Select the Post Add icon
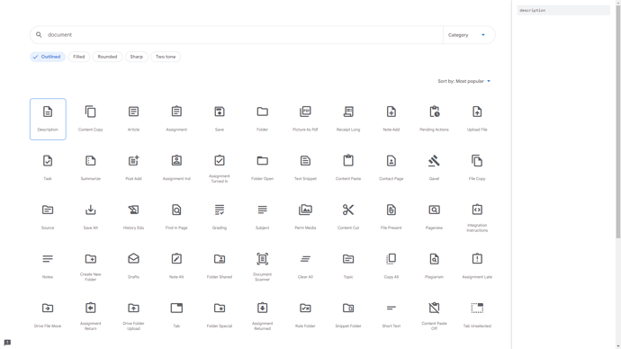 133,161
